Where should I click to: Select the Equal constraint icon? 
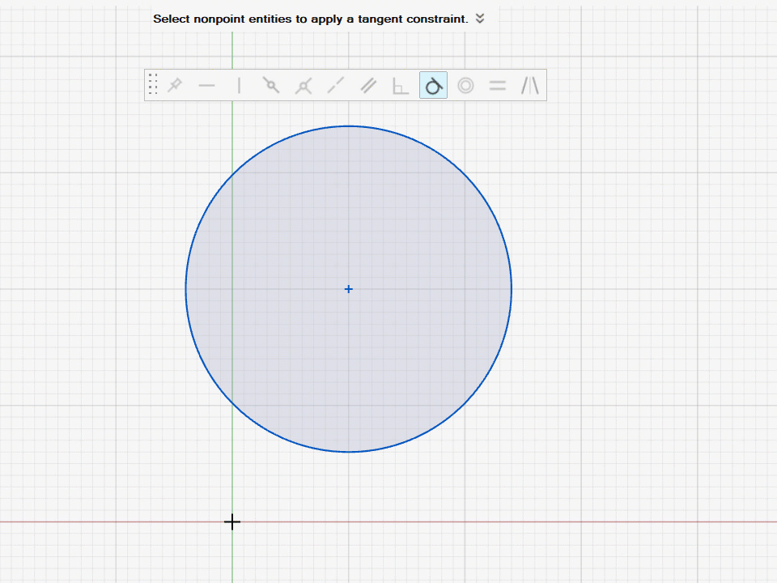[498, 85]
